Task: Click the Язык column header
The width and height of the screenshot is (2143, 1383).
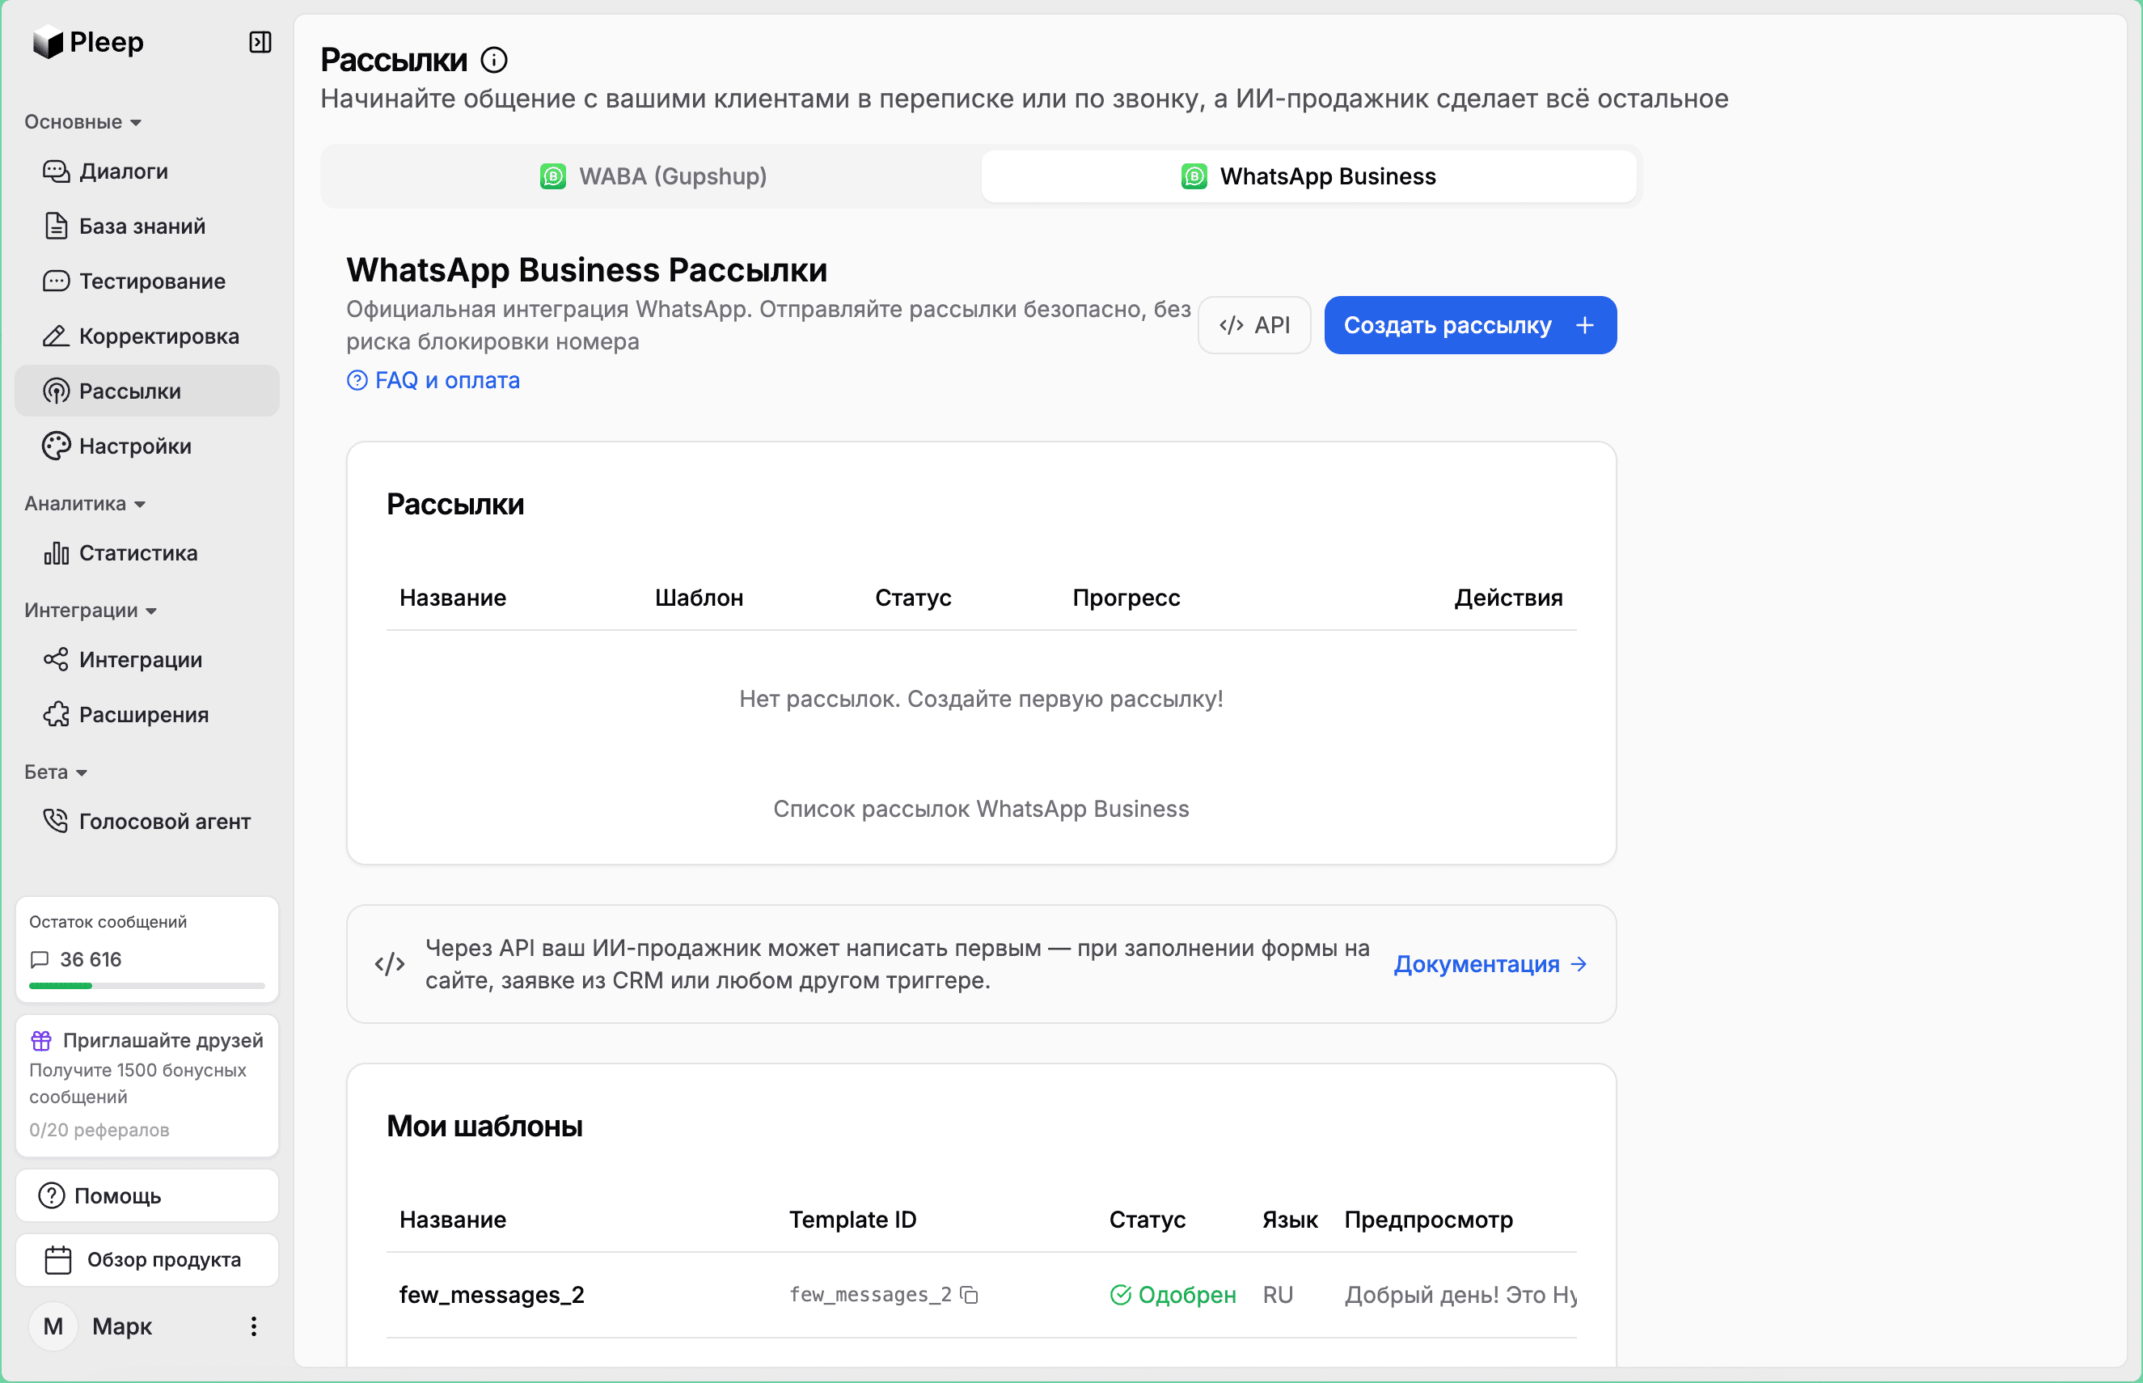Action: (1290, 1220)
